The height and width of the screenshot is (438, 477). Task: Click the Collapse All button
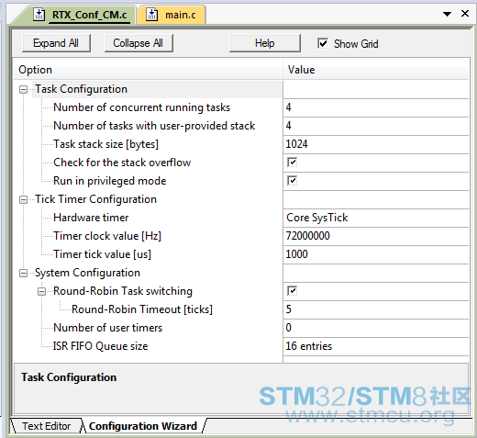(x=139, y=43)
